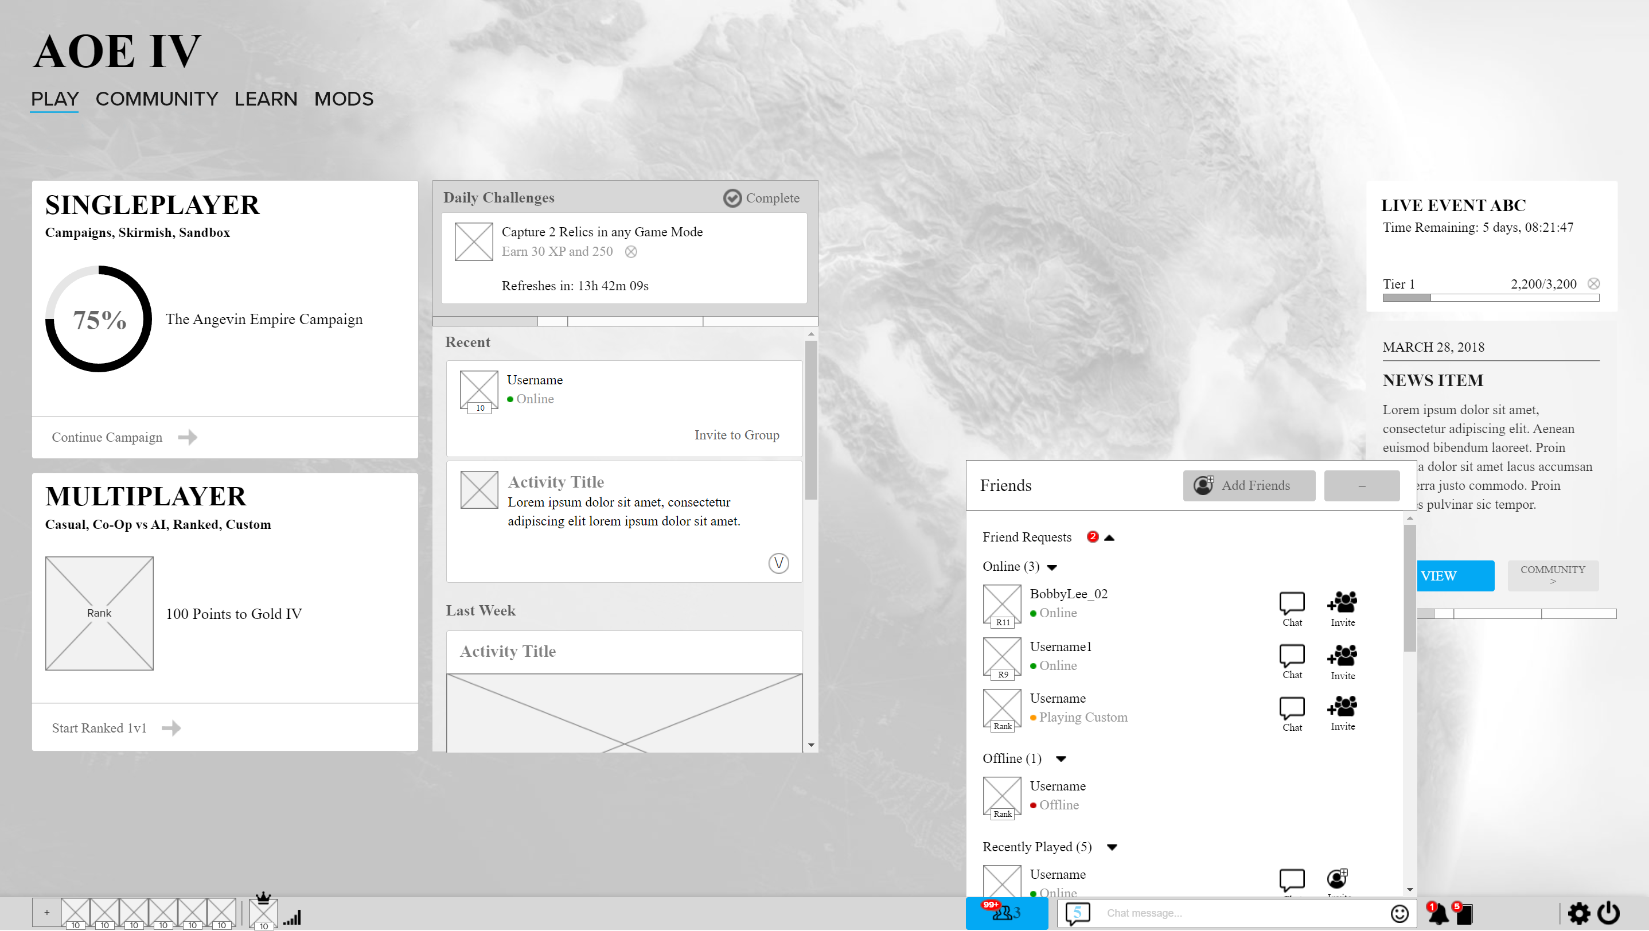Open a chat with BobbyLee_02

click(x=1292, y=602)
